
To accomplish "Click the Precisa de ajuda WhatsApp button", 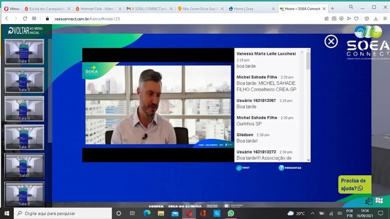I will click(354, 184).
